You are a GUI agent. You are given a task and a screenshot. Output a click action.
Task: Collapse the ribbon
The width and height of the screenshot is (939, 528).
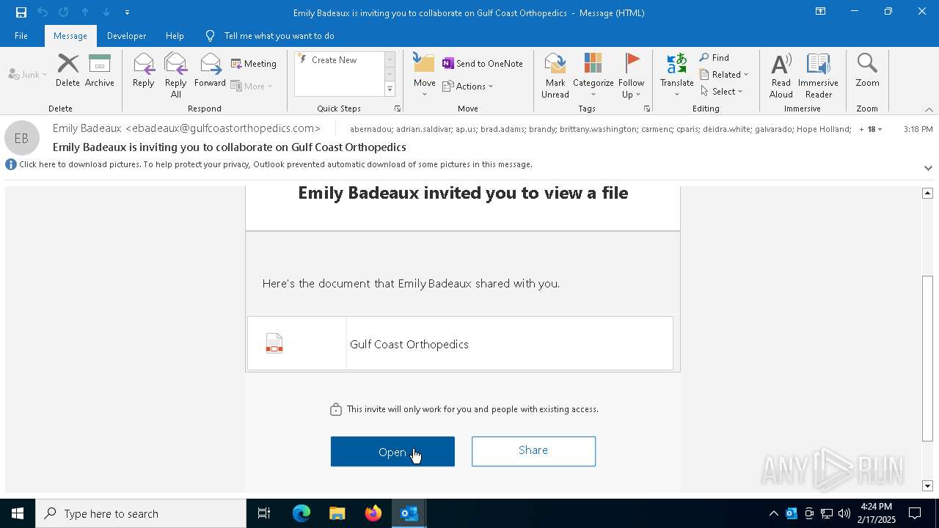pyautogui.click(x=929, y=109)
